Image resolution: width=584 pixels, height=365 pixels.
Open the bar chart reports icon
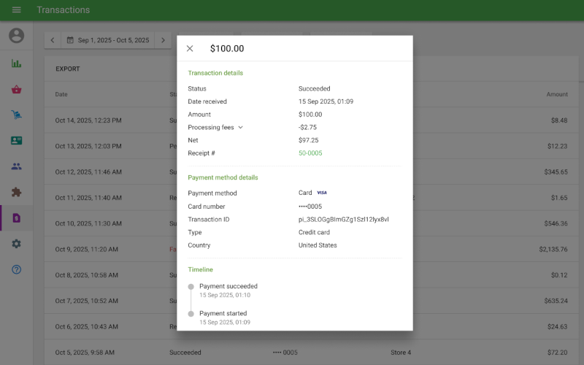pos(16,64)
